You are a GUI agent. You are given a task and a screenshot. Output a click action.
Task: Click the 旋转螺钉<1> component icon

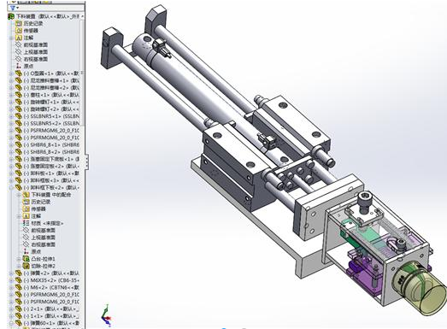coord(19,102)
